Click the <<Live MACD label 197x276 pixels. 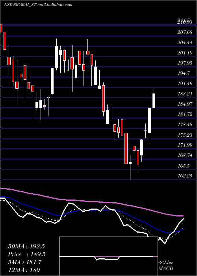click(x=166, y=265)
